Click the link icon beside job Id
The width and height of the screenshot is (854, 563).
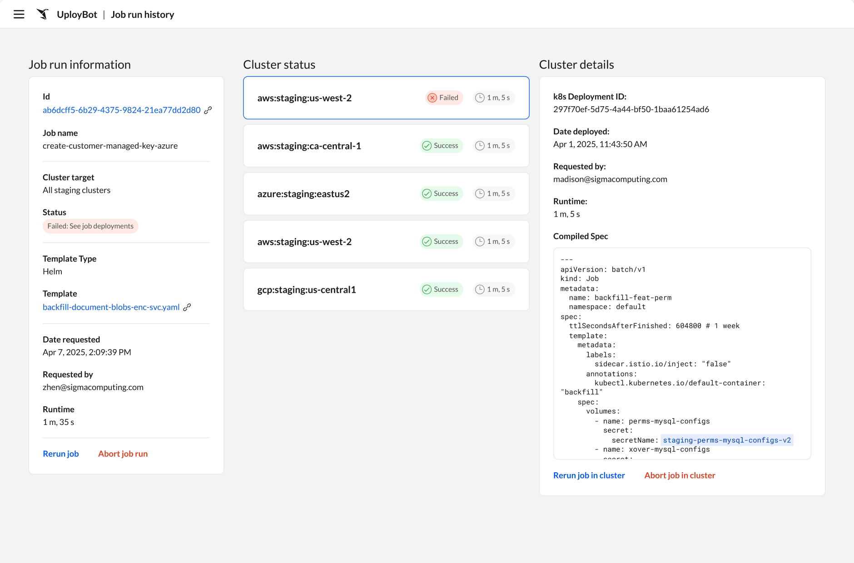(208, 110)
